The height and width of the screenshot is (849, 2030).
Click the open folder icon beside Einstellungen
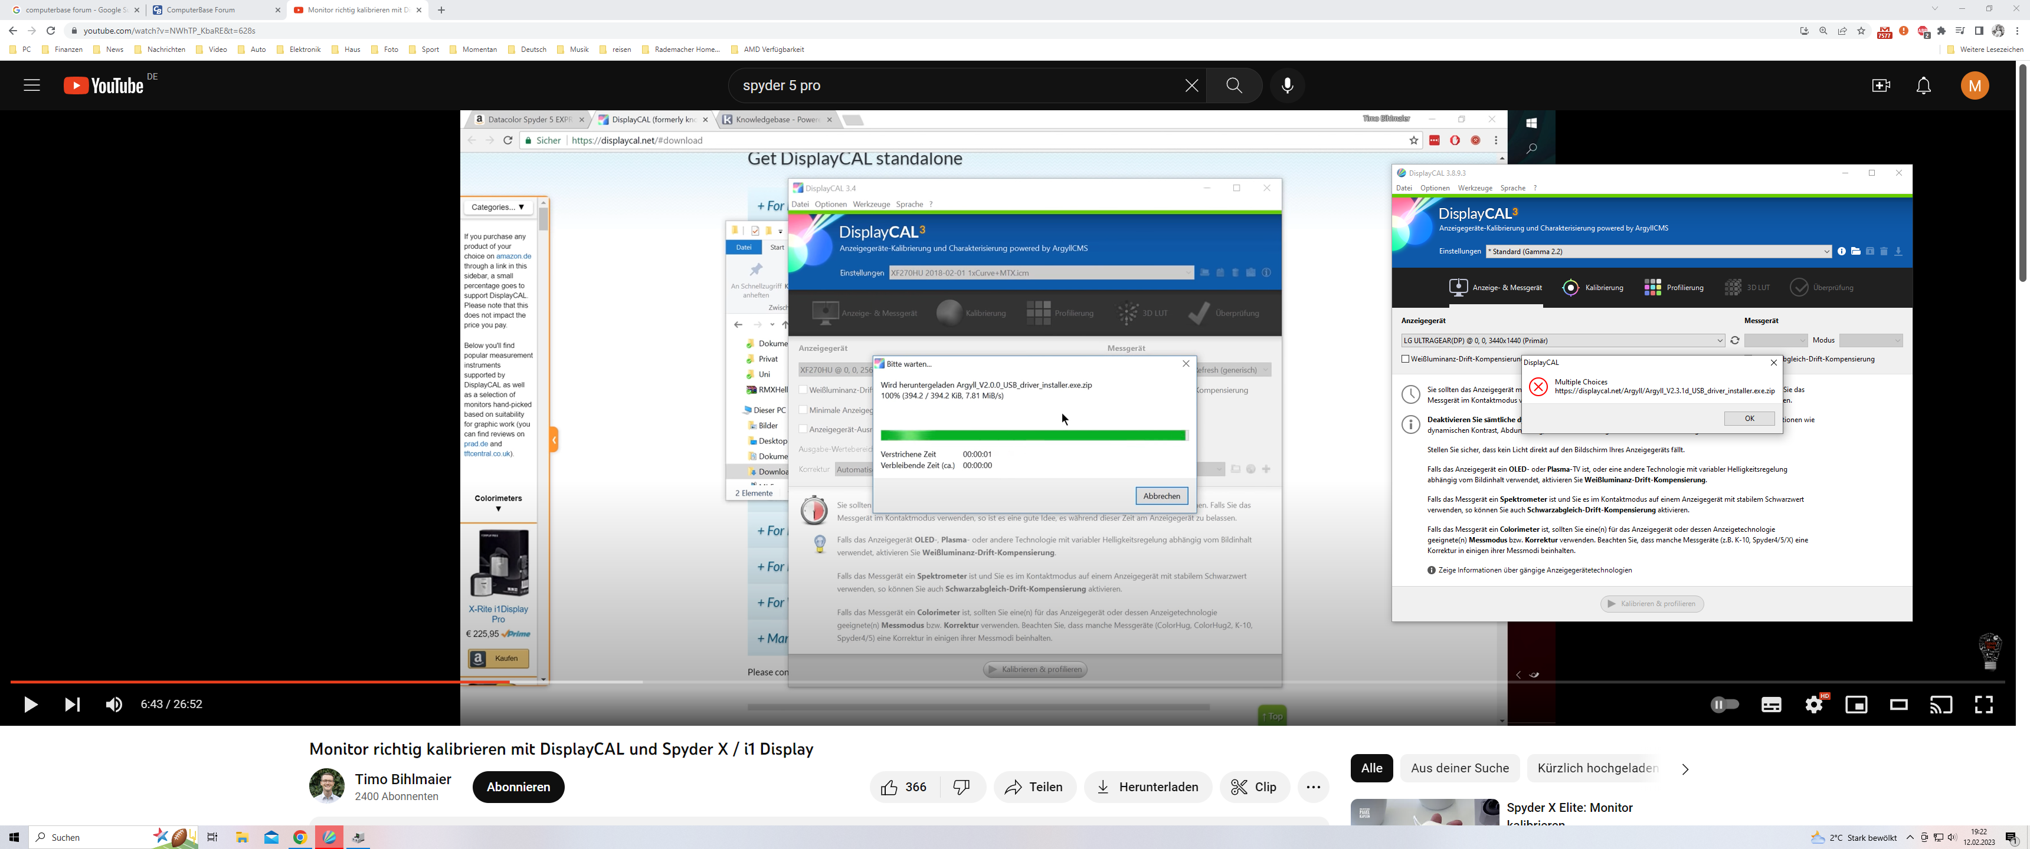pyautogui.click(x=1856, y=252)
